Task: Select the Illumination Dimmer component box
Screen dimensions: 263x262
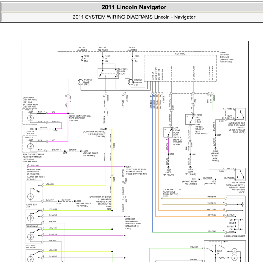Action: [236, 215]
